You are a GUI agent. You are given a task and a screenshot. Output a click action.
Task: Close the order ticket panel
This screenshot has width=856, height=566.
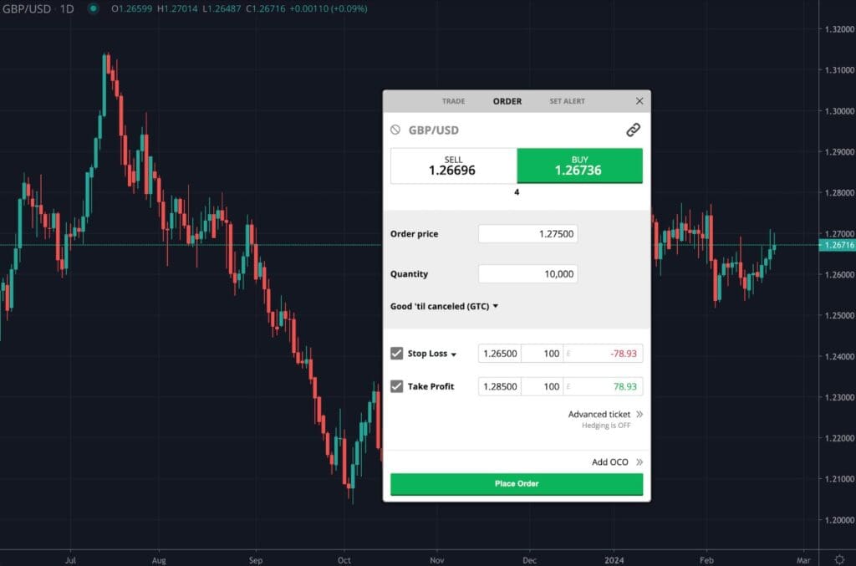click(639, 100)
